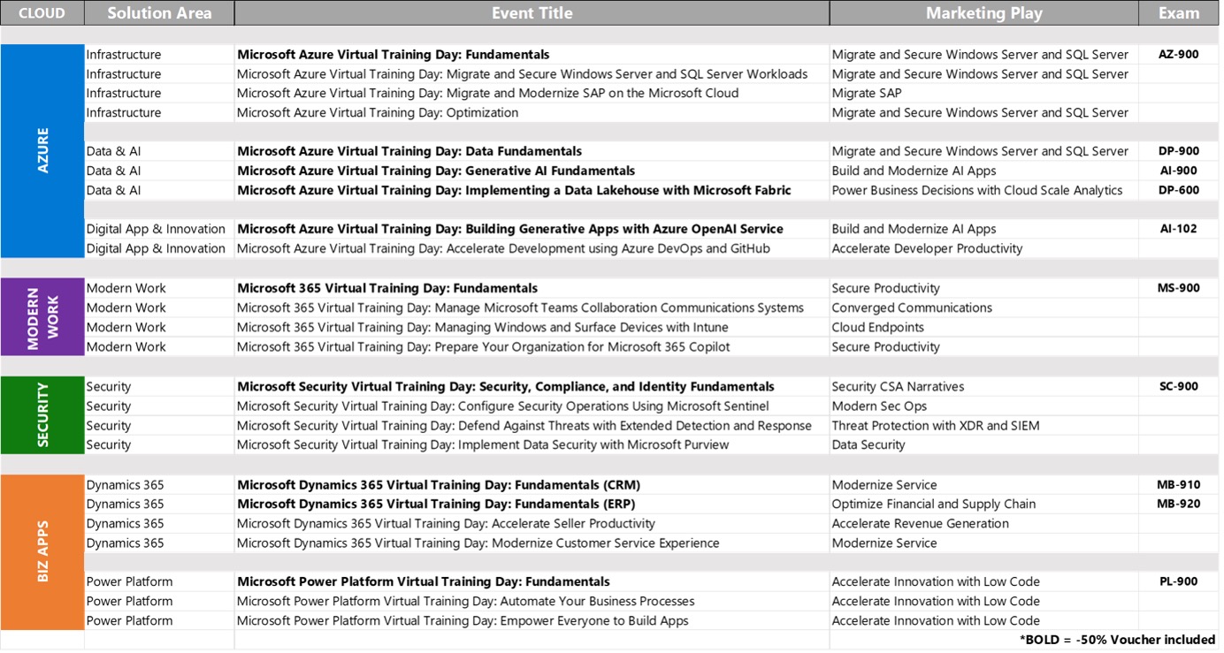Viewport: 1224px width, 653px height.
Task: Select the green SECURITY category block
Action: coord(42,414)
